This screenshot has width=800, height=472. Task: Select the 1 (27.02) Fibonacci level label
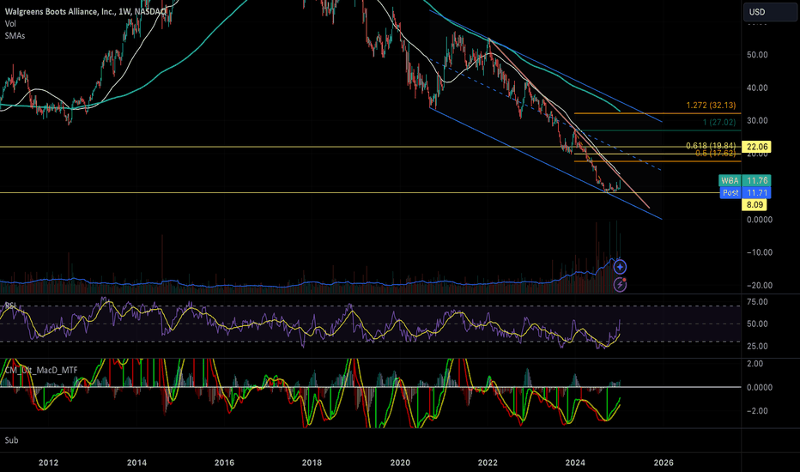719,122
